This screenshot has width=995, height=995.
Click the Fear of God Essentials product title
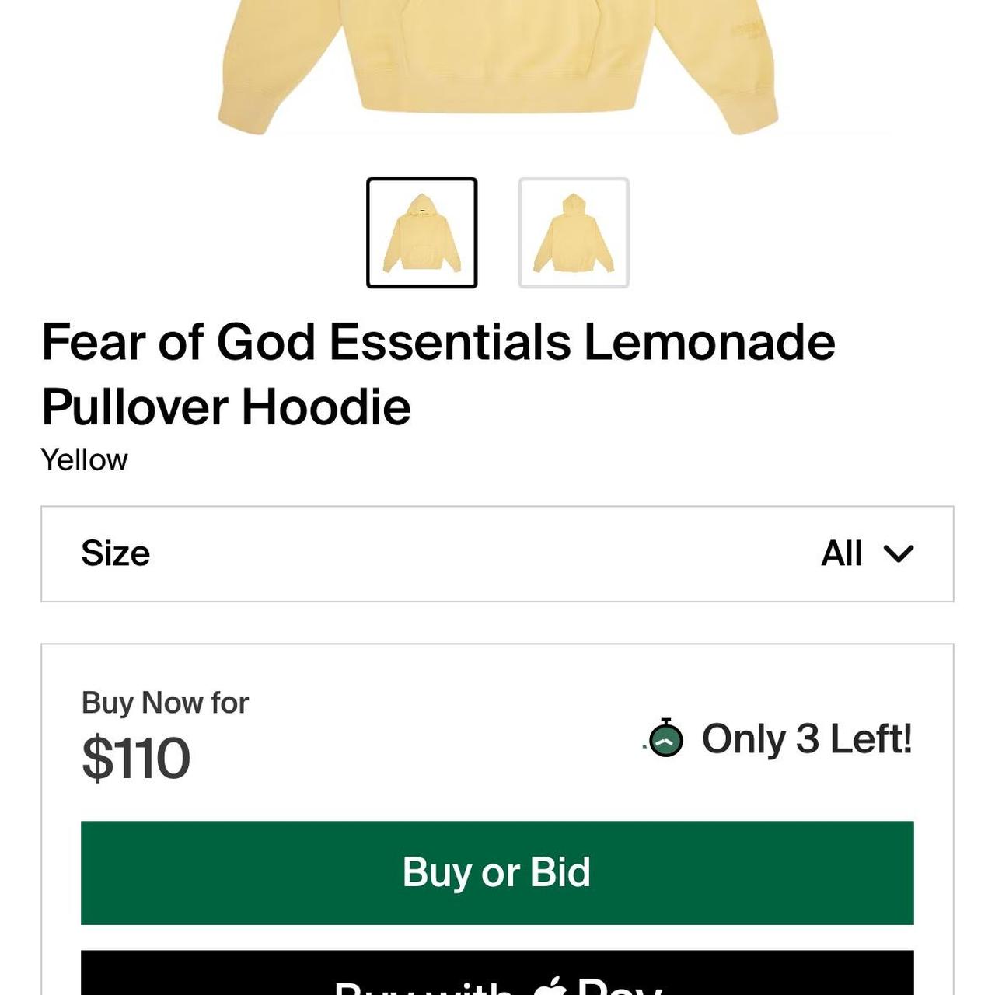[438, 374]
